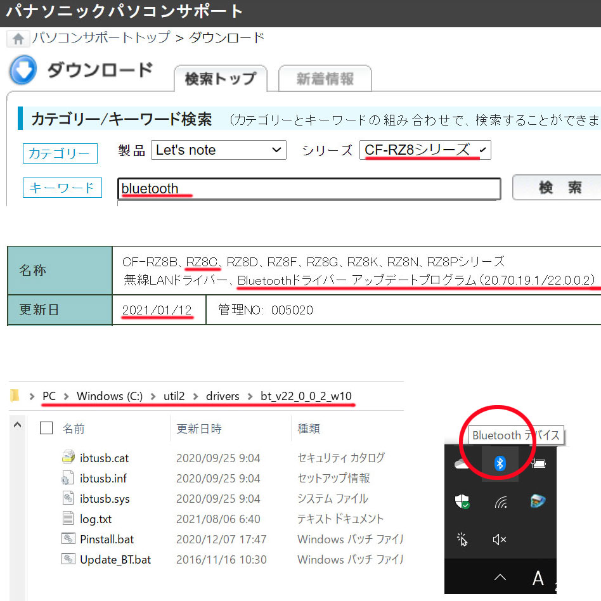
Task: Click the OneDrive cloud tray icon
Action: pyautogui.click(x=462, y=464)
